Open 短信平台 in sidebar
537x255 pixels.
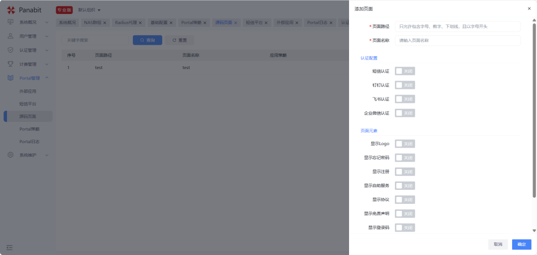tap(28, 104)
